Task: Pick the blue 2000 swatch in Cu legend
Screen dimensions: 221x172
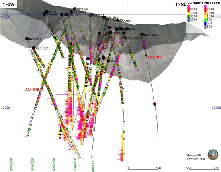Action: pos(188,20)
